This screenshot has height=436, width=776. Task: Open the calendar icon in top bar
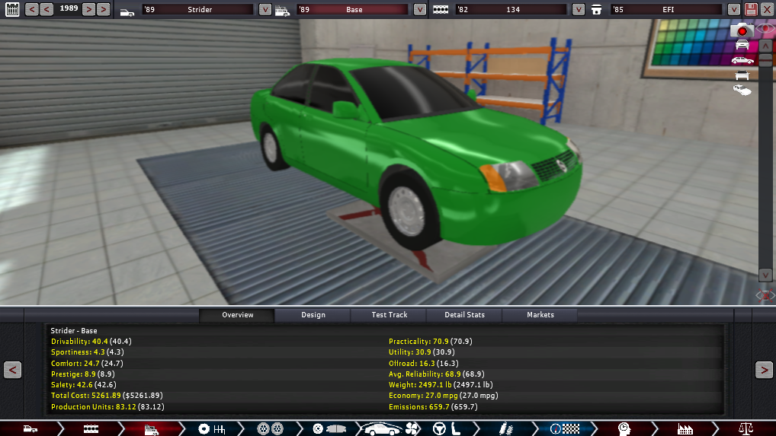11,9
